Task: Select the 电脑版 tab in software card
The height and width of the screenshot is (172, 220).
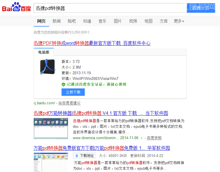Action: click(x=44, y=52)
